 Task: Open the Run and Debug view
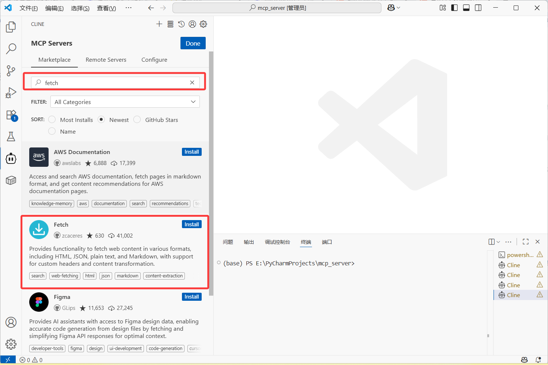(11, 93)
